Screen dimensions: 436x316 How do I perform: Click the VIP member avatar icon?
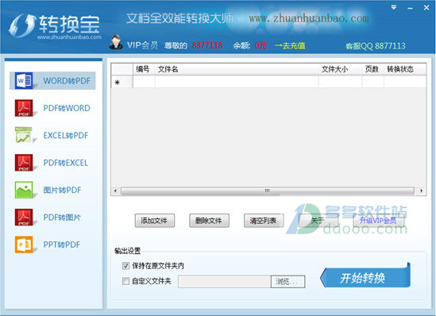(116, 43)
